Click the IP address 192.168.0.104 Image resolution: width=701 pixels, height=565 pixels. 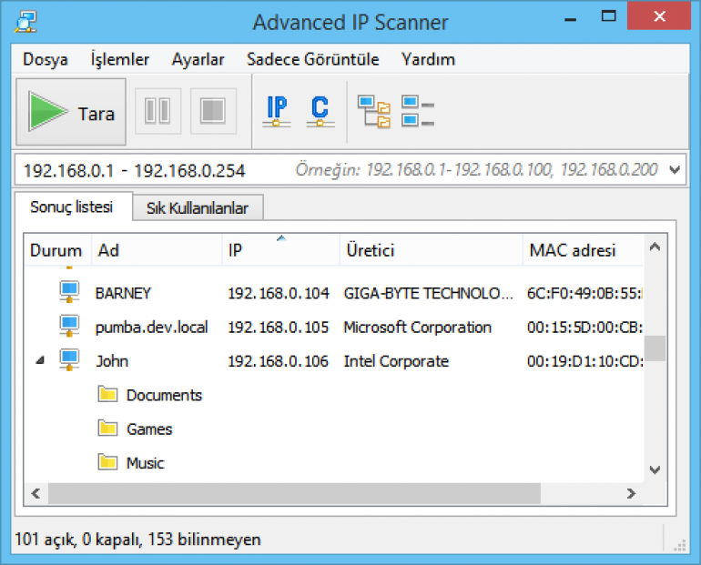pyautogui.click(x=279, y=293)
